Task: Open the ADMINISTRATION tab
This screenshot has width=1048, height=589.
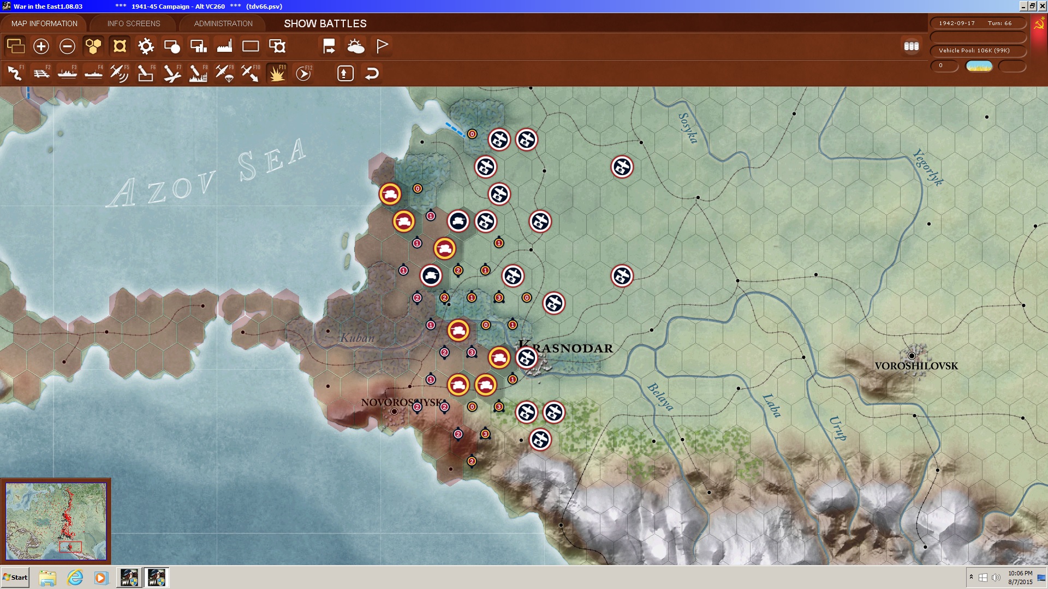Action: [223, 23]
